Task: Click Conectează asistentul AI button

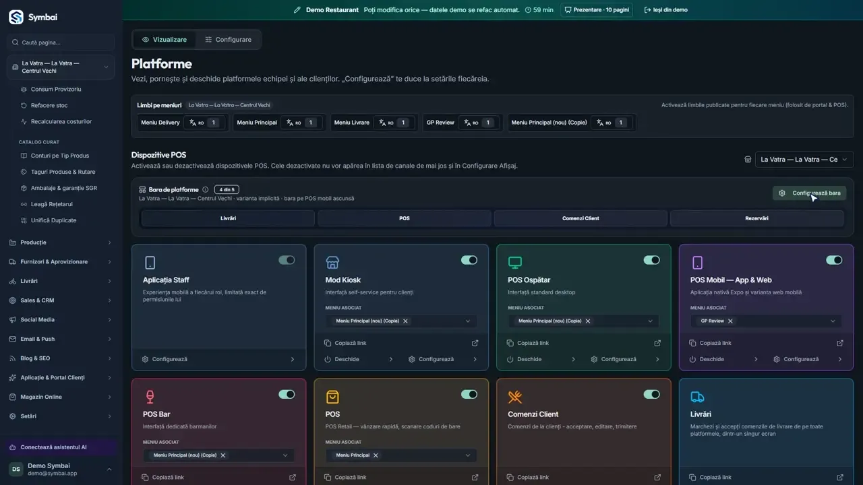Action: 61,447
